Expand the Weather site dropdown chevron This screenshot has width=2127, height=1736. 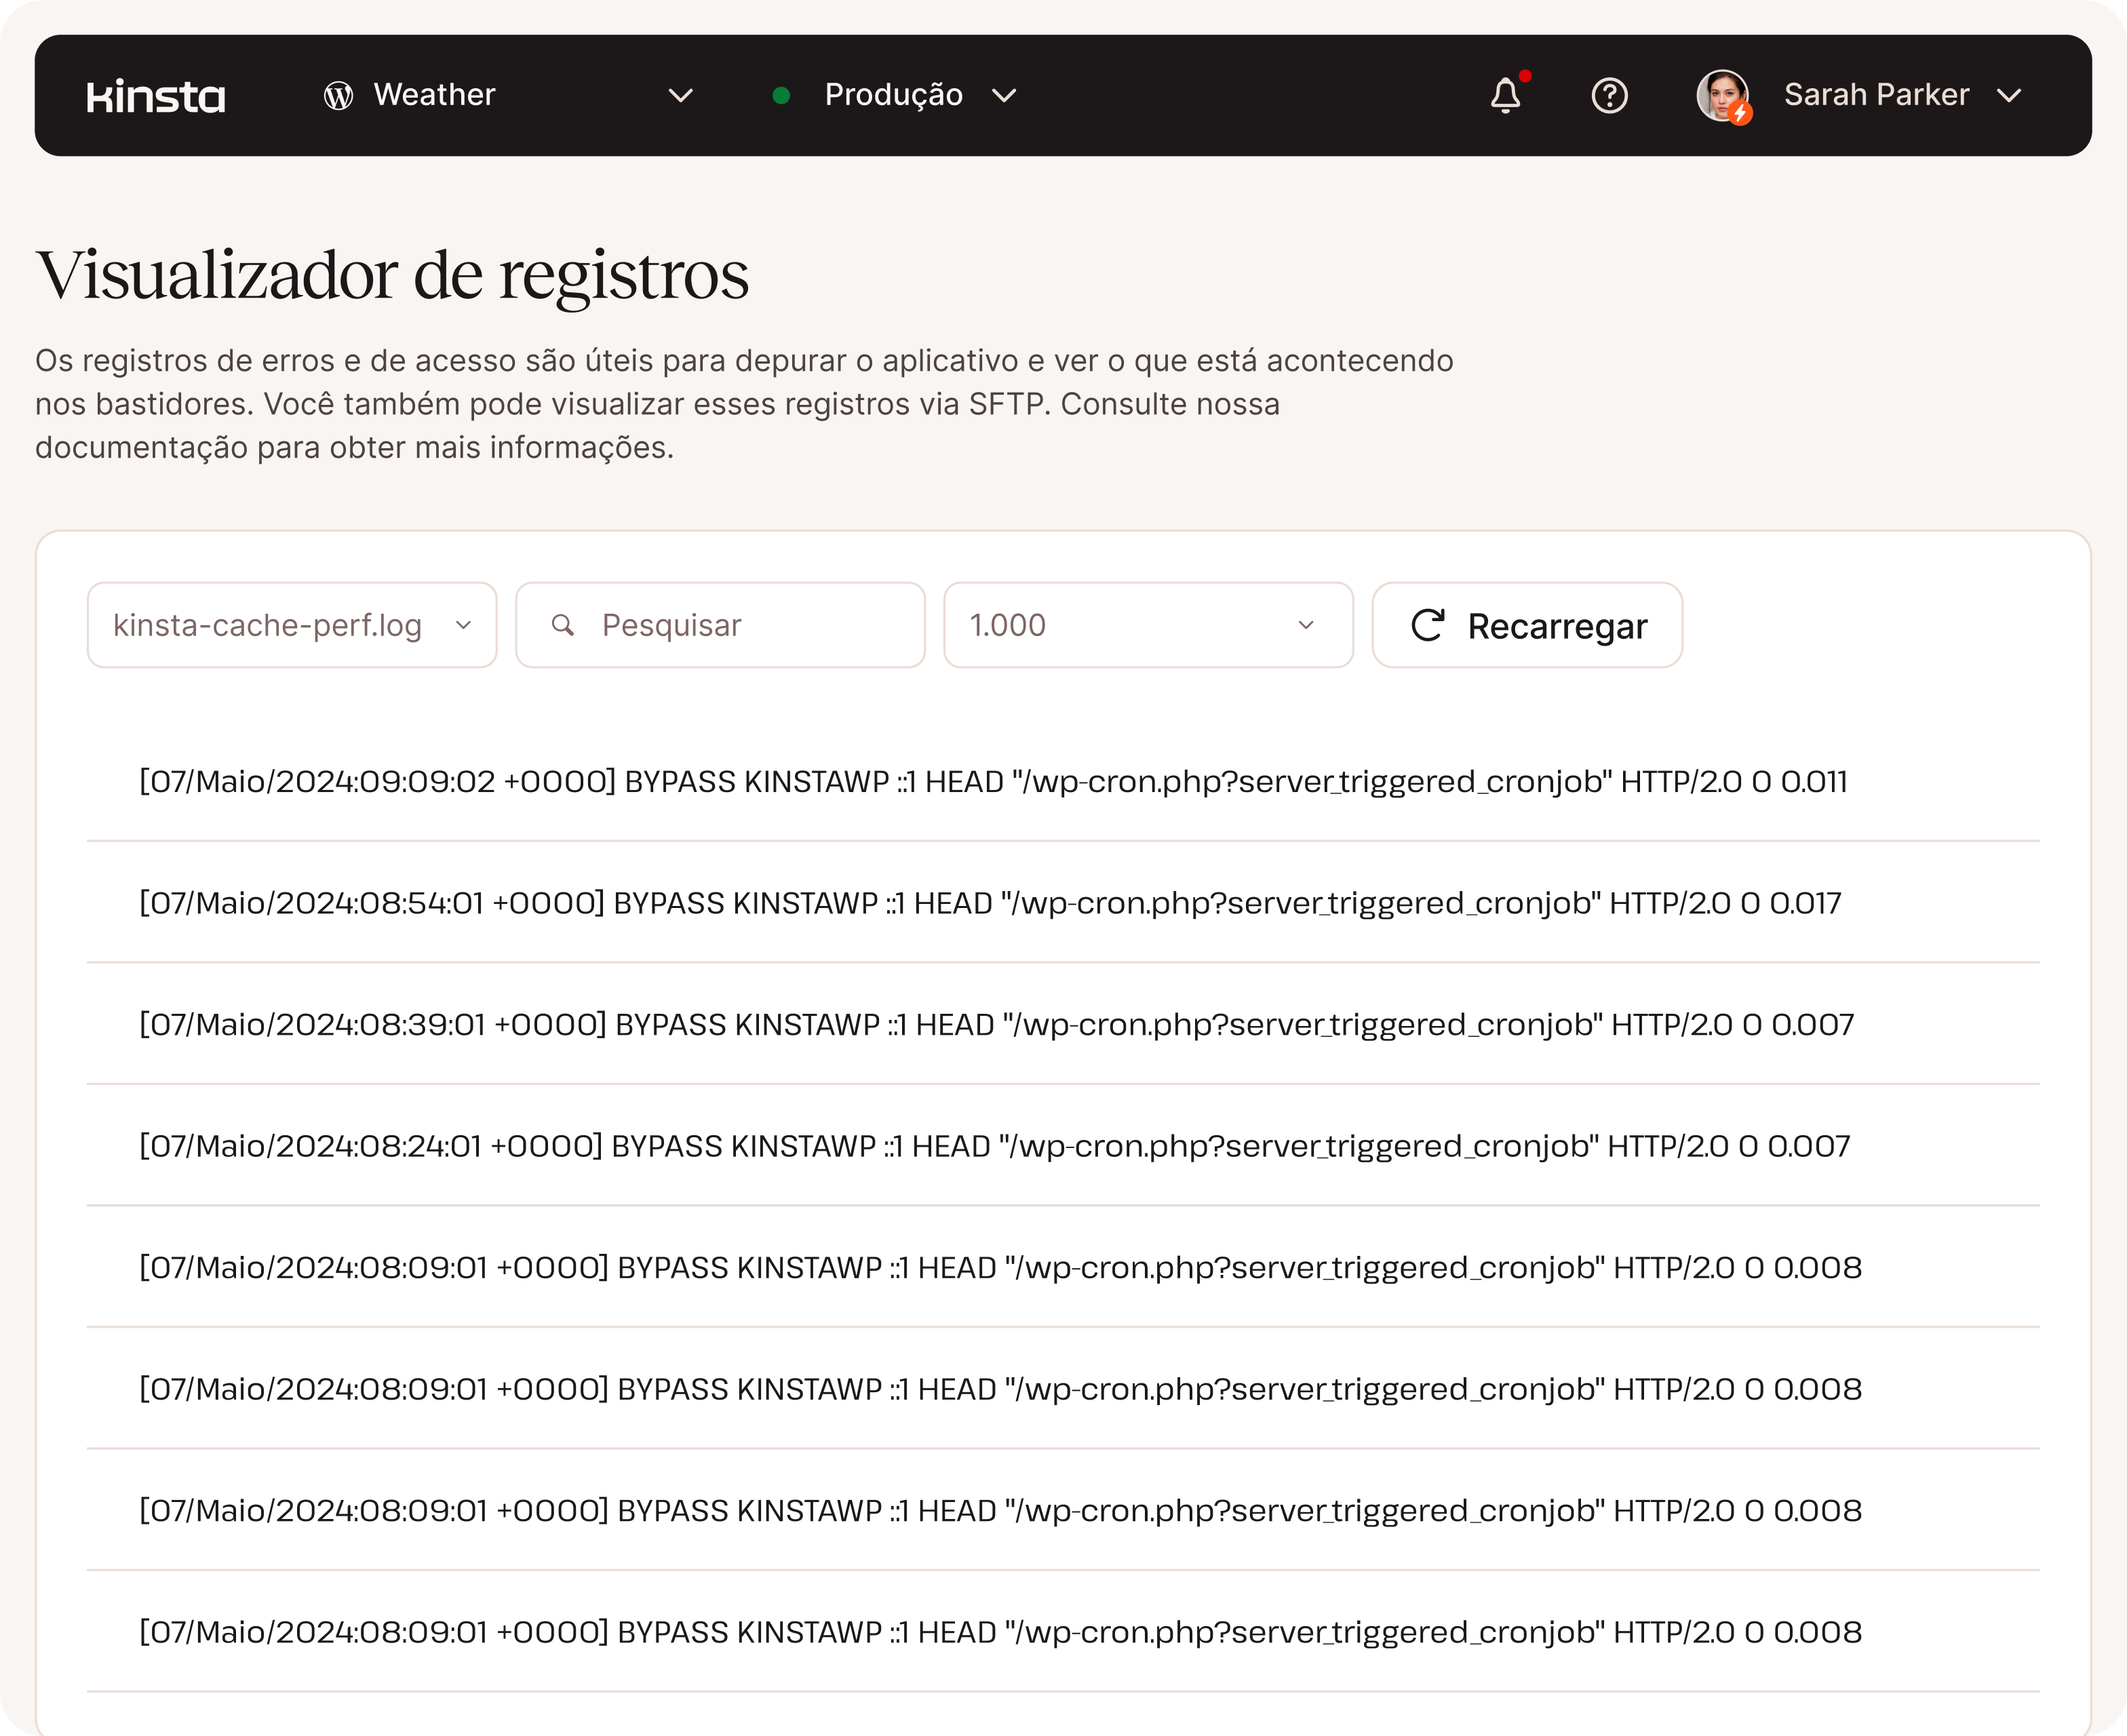(x=681, y=96)
